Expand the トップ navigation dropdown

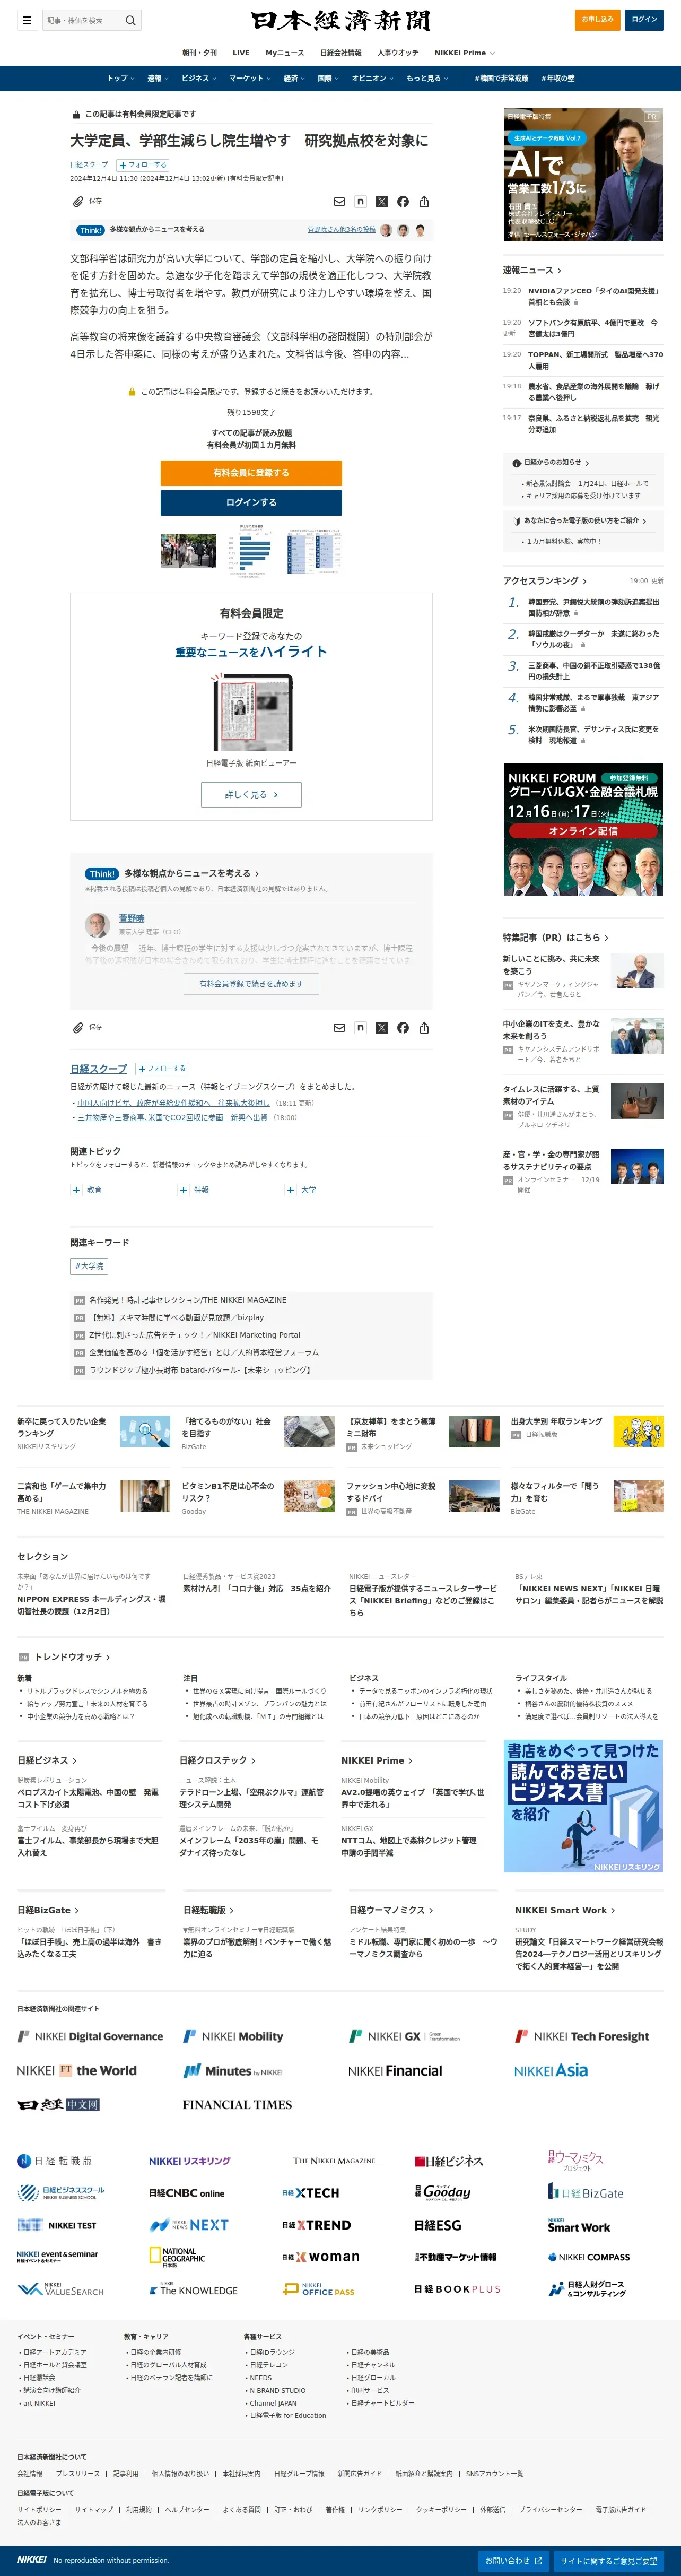[120, 78]
